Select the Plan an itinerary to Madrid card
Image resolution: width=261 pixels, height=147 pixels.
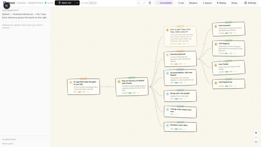pos(132,87)
